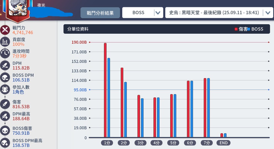Click the character avatar portrait
274x149 pixels.
(x=18, y=8)
